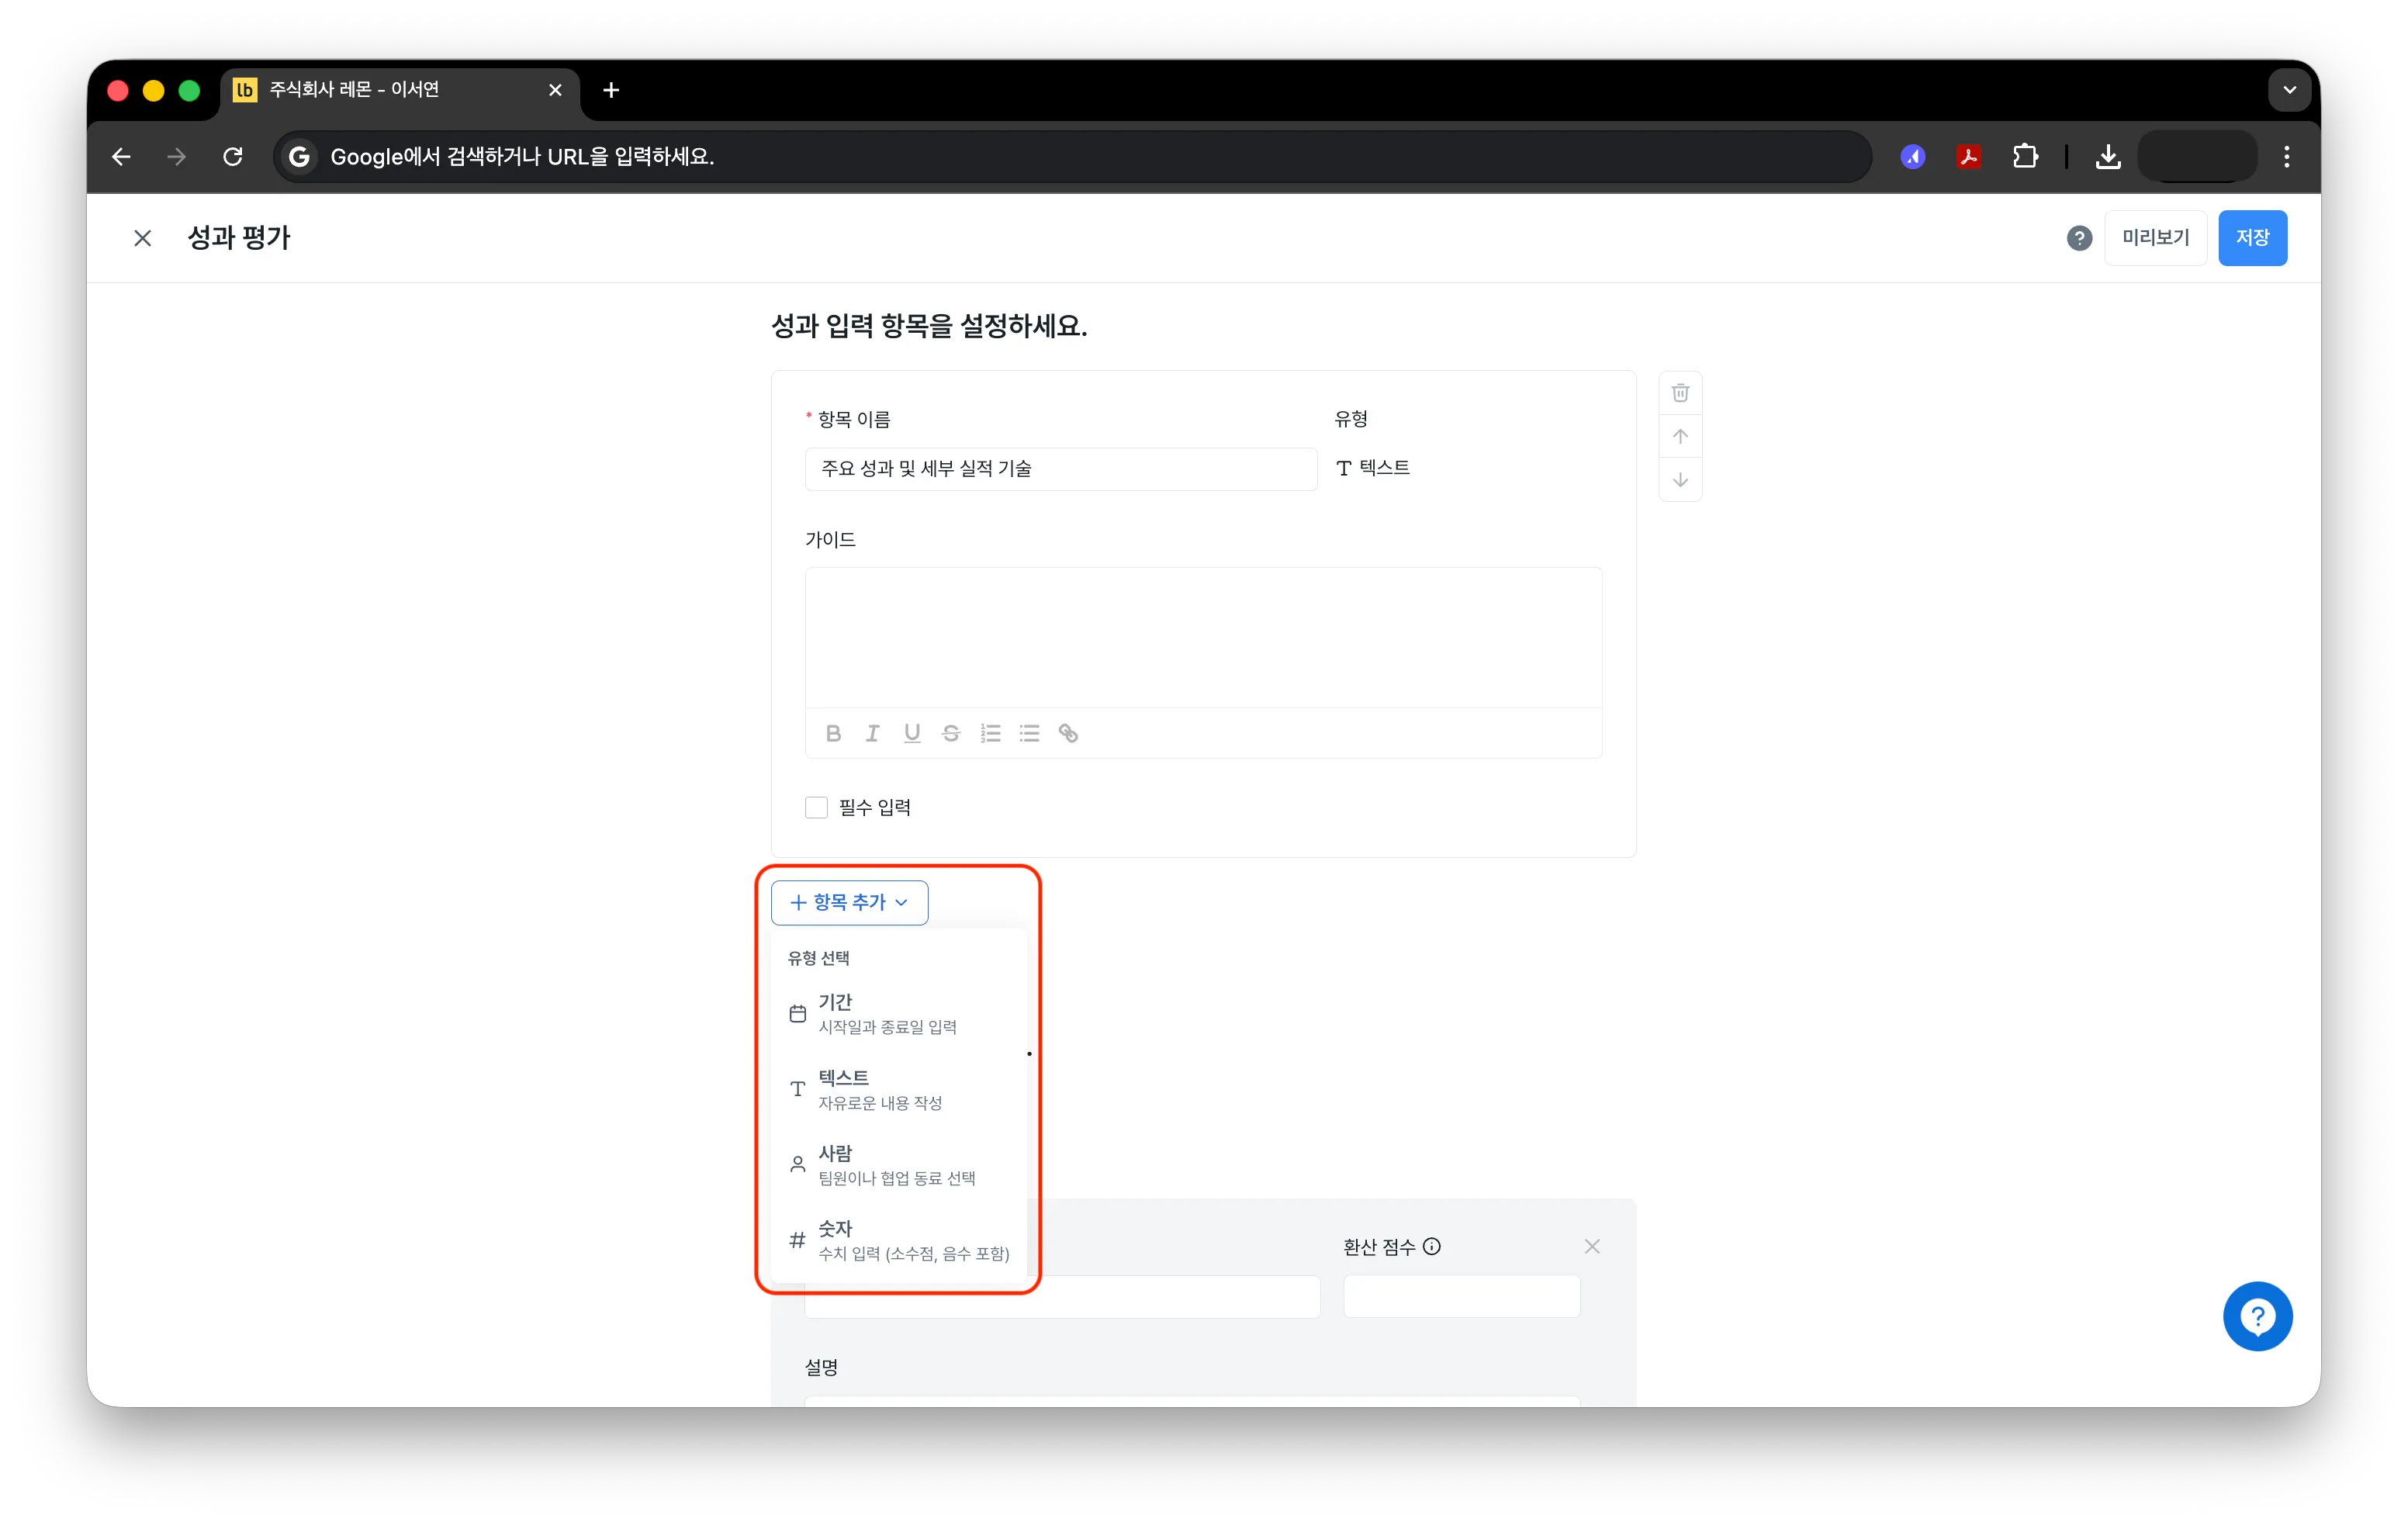Select the 사람 type option
Viewport: 2408px width, 1522px height.
[898, 1164]
